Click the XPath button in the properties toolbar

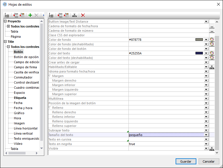click(x=75, y=15)
